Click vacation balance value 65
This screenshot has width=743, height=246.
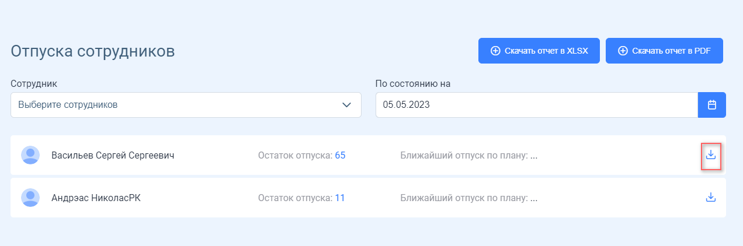(x=340, y=156)
